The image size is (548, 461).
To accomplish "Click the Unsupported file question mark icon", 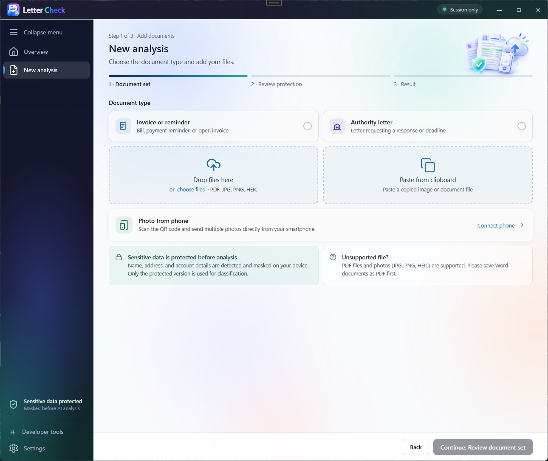I will 333,257.
